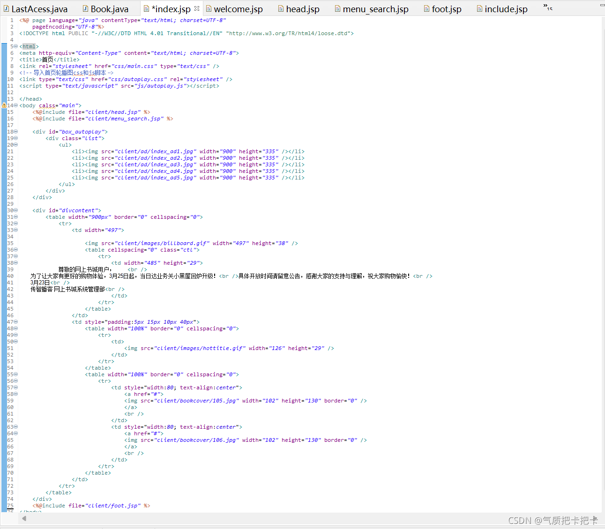Viewport: 605px width, 529px height.
Task: Collapse the td fold on line 57
Action: [x=16, y=387]
